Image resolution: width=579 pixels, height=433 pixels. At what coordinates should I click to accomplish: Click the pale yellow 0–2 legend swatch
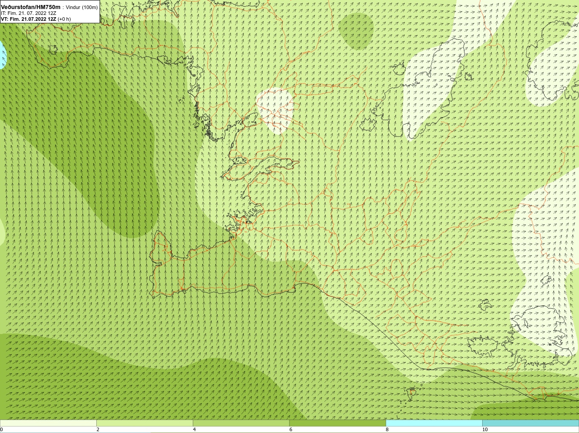pyautogui.click(x=48, y=423)
